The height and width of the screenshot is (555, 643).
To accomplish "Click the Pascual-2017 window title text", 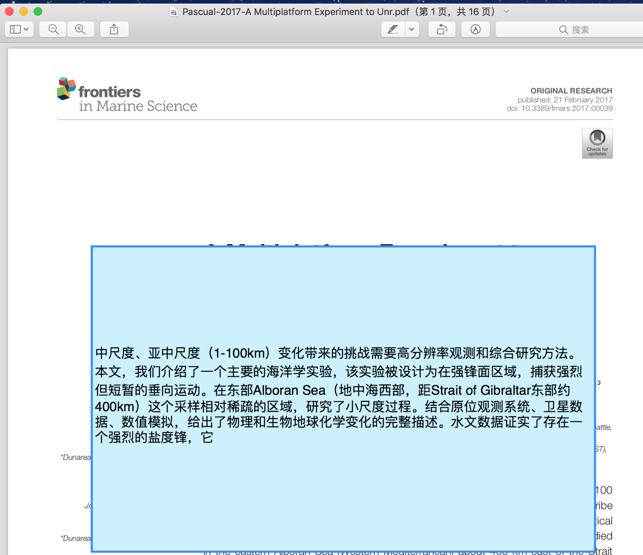I will coord(295,12).
